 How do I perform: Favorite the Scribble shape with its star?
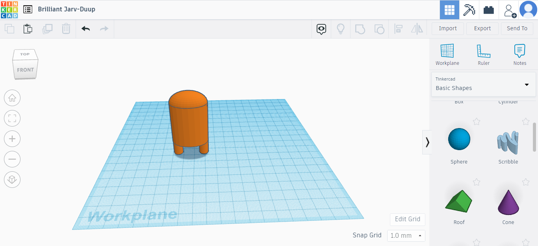tap(525, 121)
